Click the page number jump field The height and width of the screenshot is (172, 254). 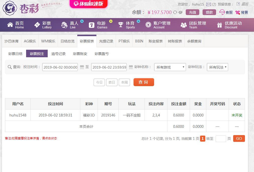pos(221,139)
